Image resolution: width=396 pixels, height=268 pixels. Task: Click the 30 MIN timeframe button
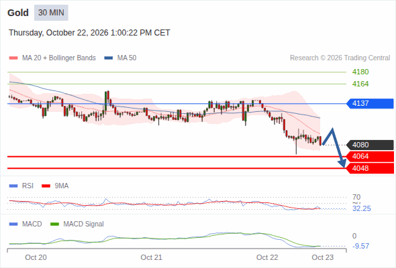51,13
